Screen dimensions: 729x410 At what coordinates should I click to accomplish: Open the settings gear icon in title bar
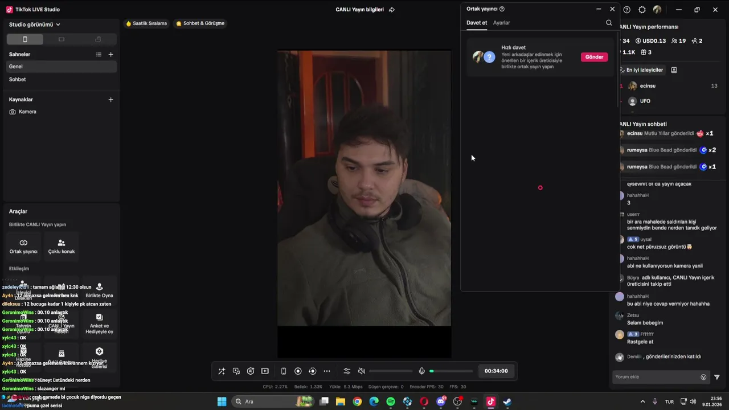coord(642,10)
